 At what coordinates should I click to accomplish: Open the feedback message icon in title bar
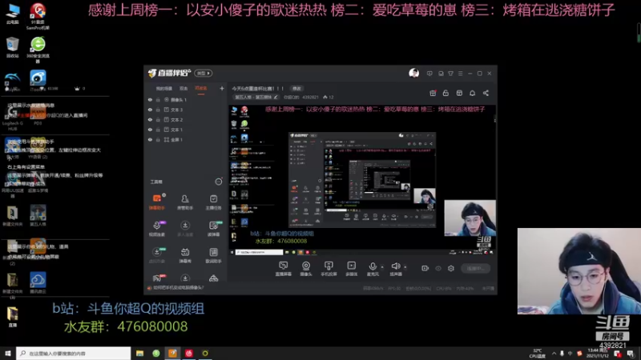(x=429, y=74)
